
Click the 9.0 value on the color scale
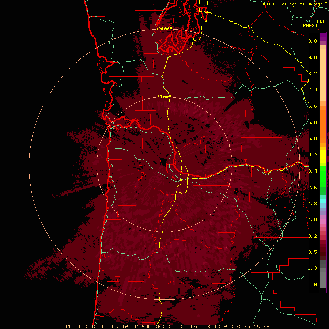pyautogui.click(x=313, y=57)
